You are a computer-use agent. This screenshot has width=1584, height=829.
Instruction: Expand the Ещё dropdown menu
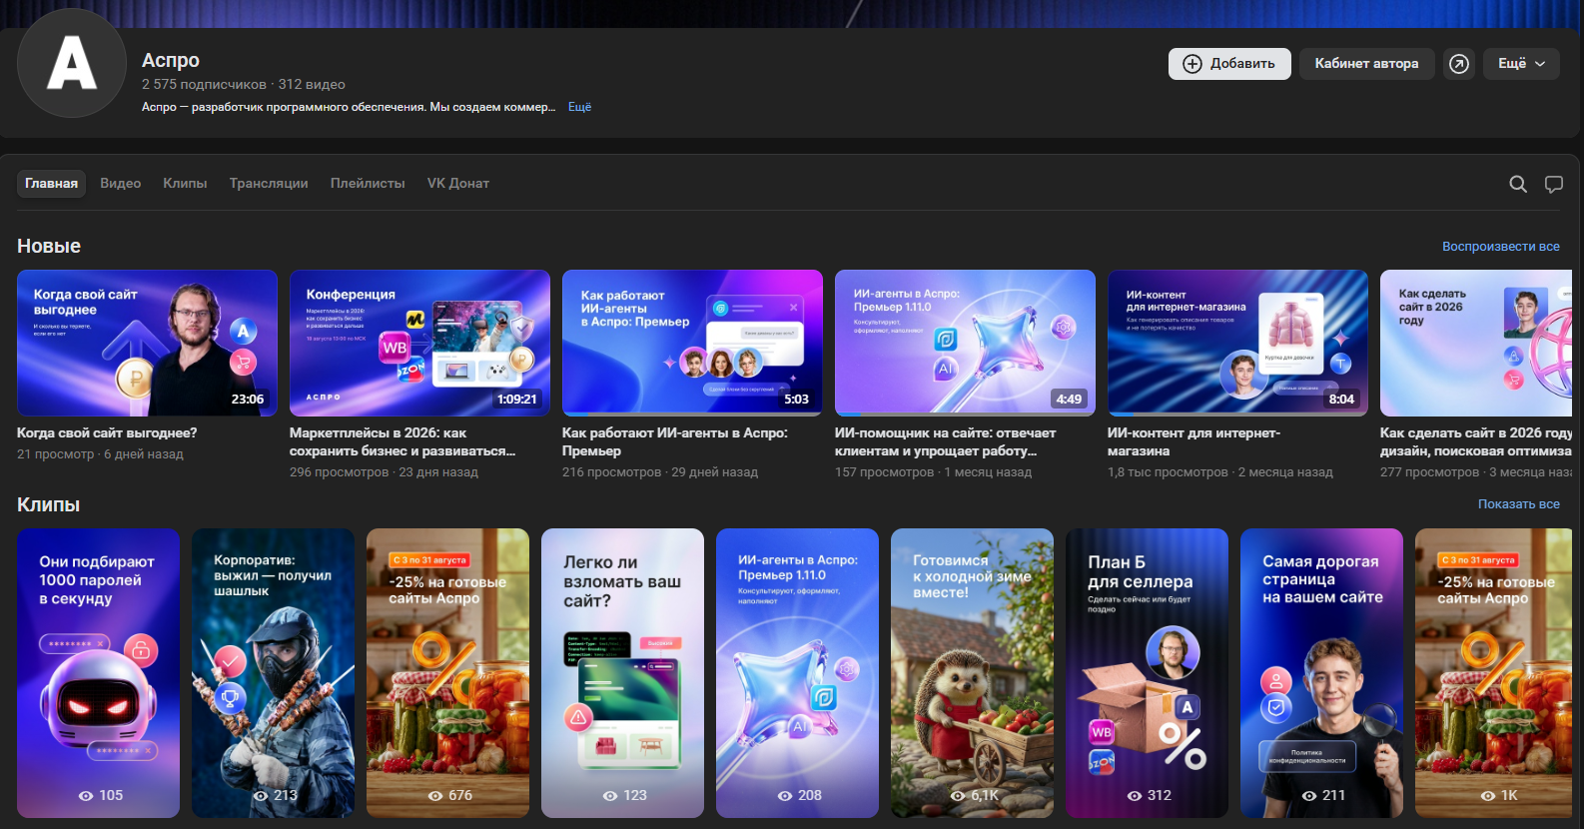[x=1521, y=64]
